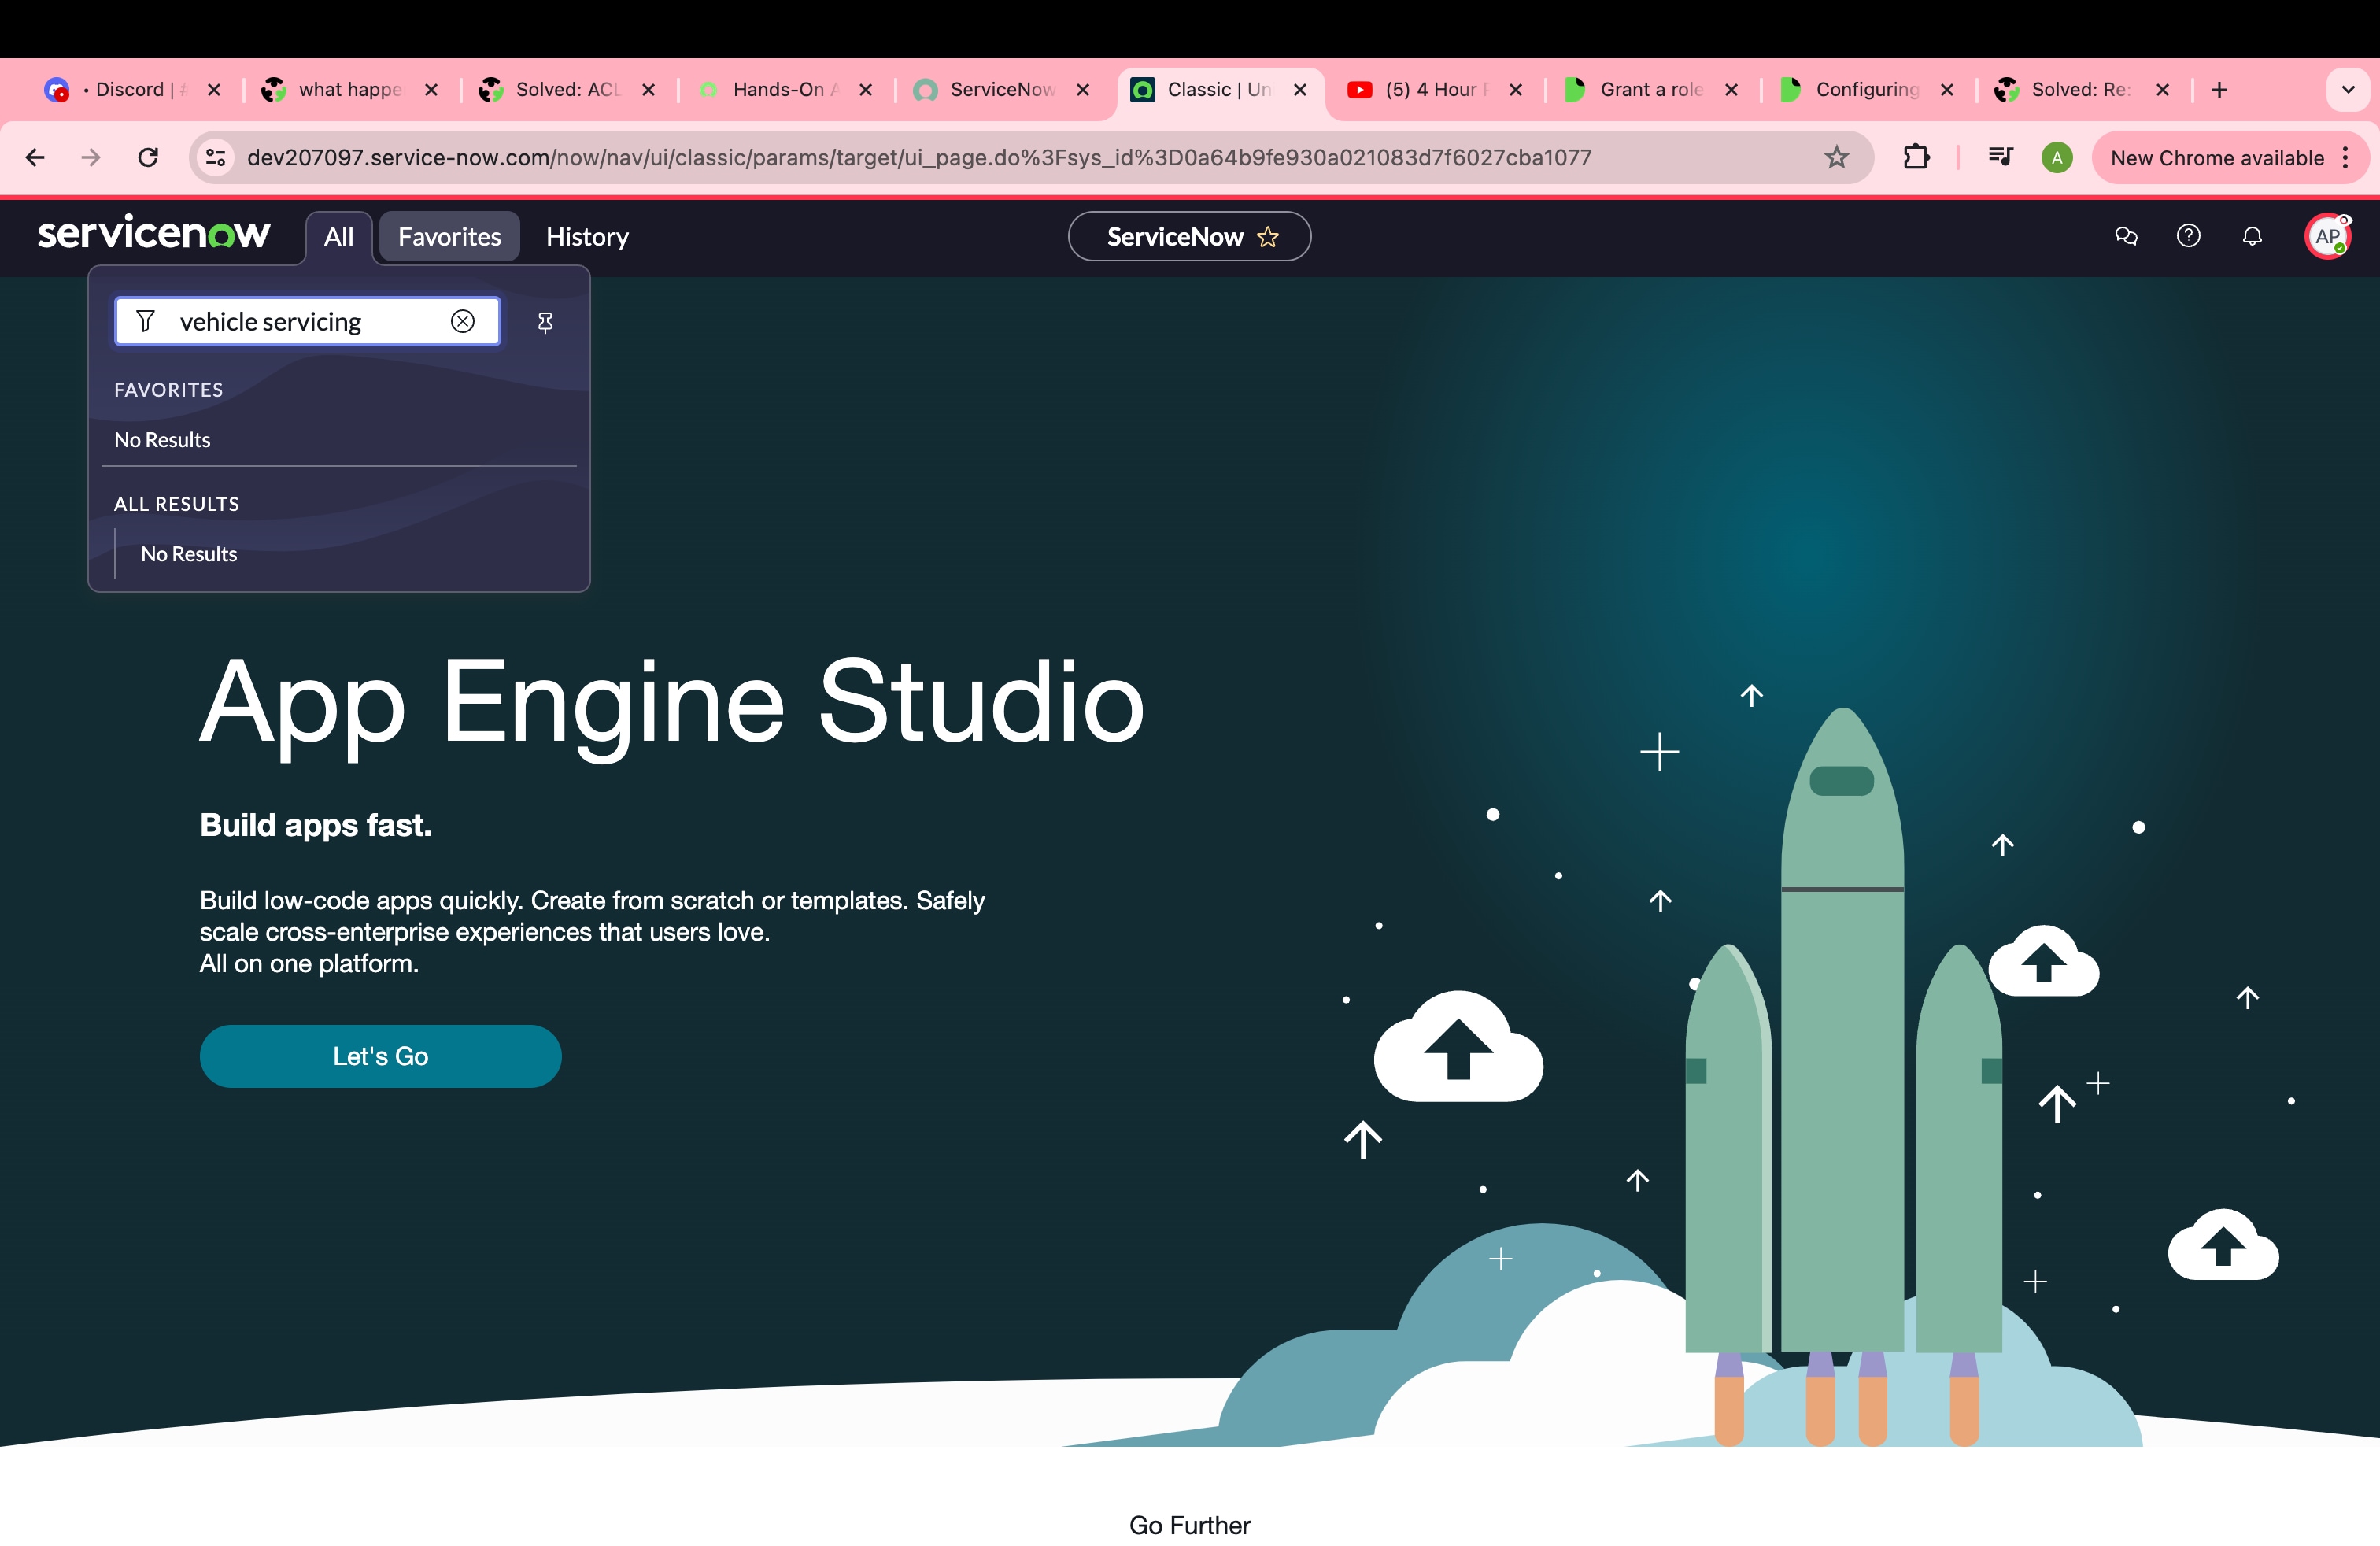The image size is (2380, 1546).
Task: Open a new browser tab
Action: (2219, 90)
